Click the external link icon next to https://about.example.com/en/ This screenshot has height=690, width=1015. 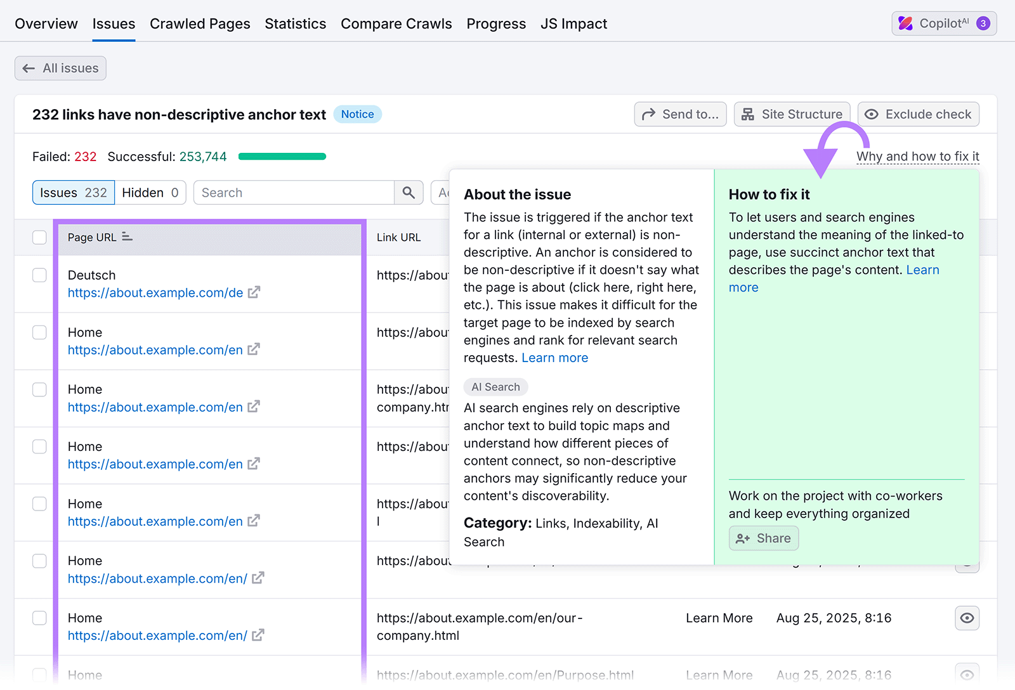258,578
